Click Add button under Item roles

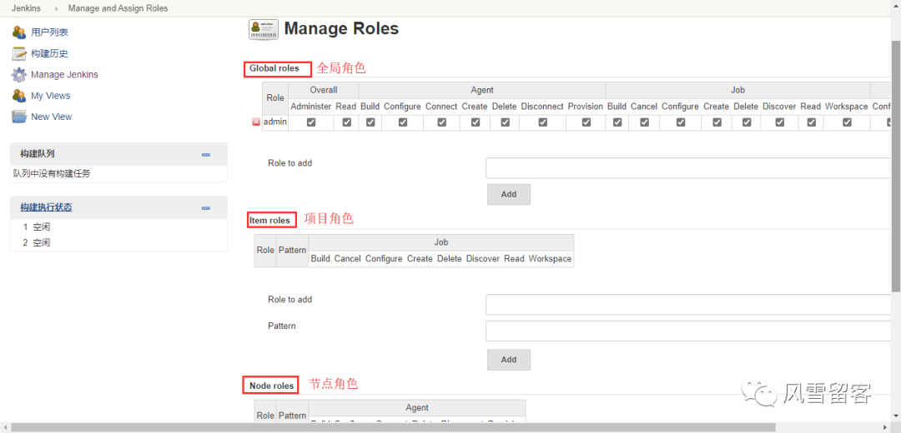[x=509, y=360]
